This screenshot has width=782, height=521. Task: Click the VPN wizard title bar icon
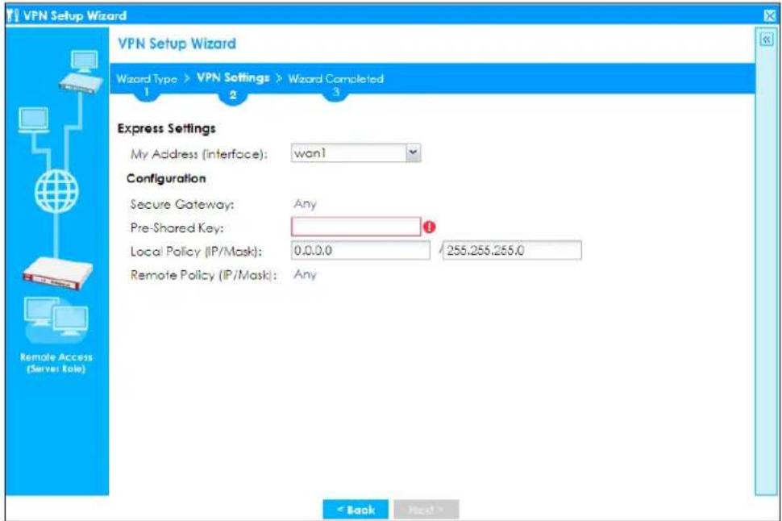tap(14, 15)
